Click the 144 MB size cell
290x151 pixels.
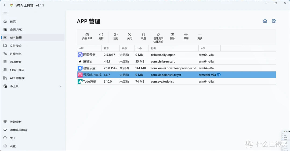[x=140, y=68]
